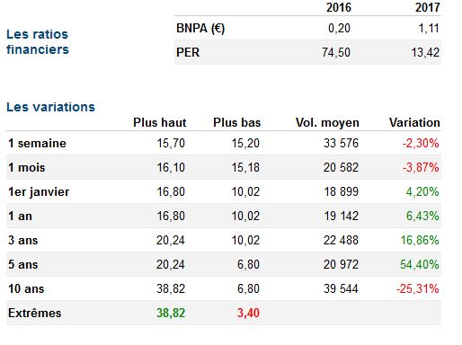
Task: Click the red -25,31% variation value
Action: tap(418, 288)
